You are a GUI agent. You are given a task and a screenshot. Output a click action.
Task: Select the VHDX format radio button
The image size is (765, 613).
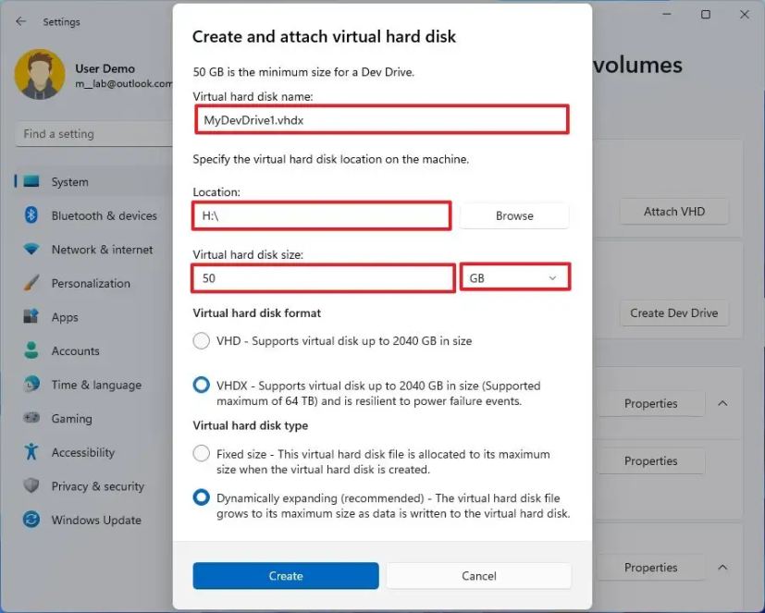click(x=201, y=386)
